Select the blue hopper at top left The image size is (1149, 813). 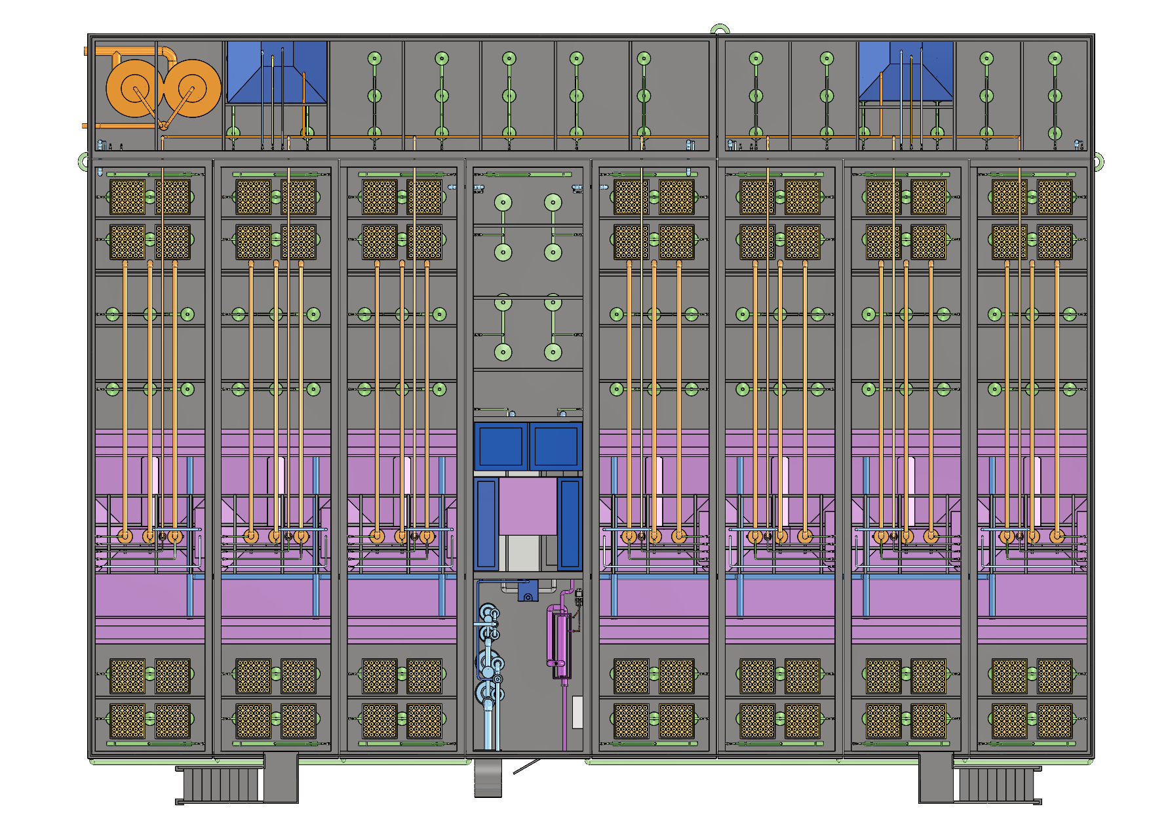[277, 72]
